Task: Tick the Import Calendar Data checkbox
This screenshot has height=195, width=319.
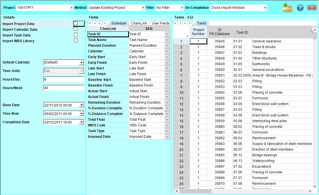Action: [75, 29]
